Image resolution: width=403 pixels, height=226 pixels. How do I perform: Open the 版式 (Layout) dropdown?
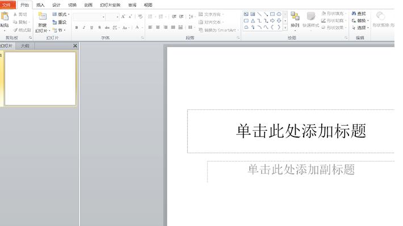[x=61, y=14]
